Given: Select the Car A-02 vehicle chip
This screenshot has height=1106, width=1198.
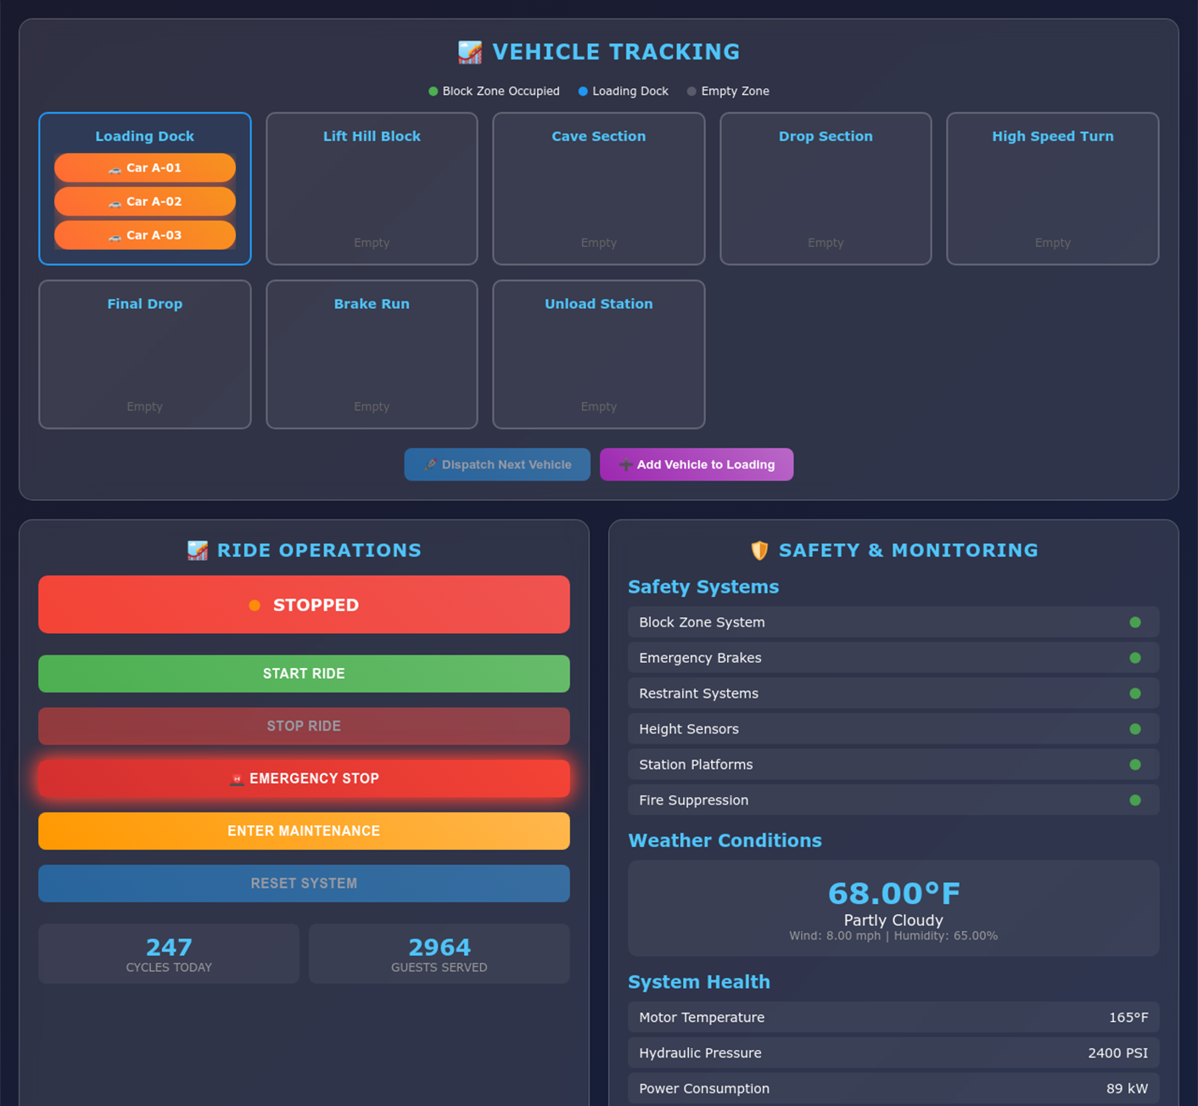Looking at the screenshot, I should (145, 202).
